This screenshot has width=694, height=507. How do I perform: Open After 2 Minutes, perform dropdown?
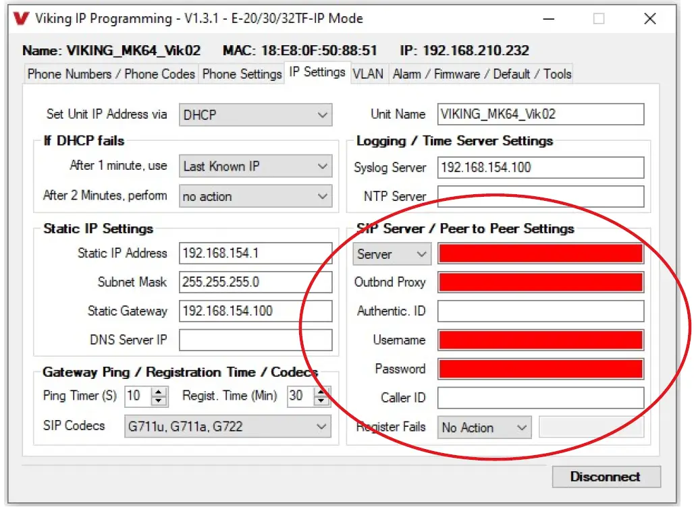coord(255,196)
